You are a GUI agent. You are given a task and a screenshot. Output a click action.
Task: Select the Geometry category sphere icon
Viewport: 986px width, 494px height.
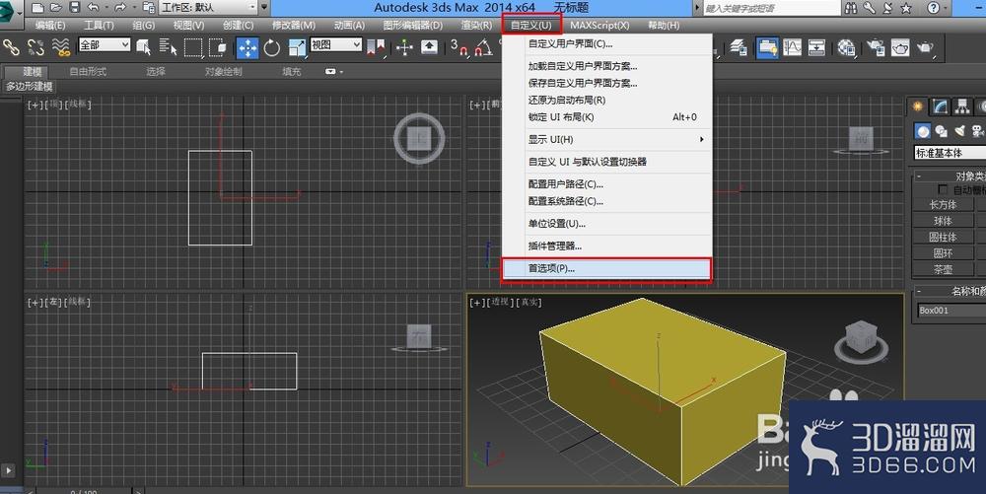[923, 131]
